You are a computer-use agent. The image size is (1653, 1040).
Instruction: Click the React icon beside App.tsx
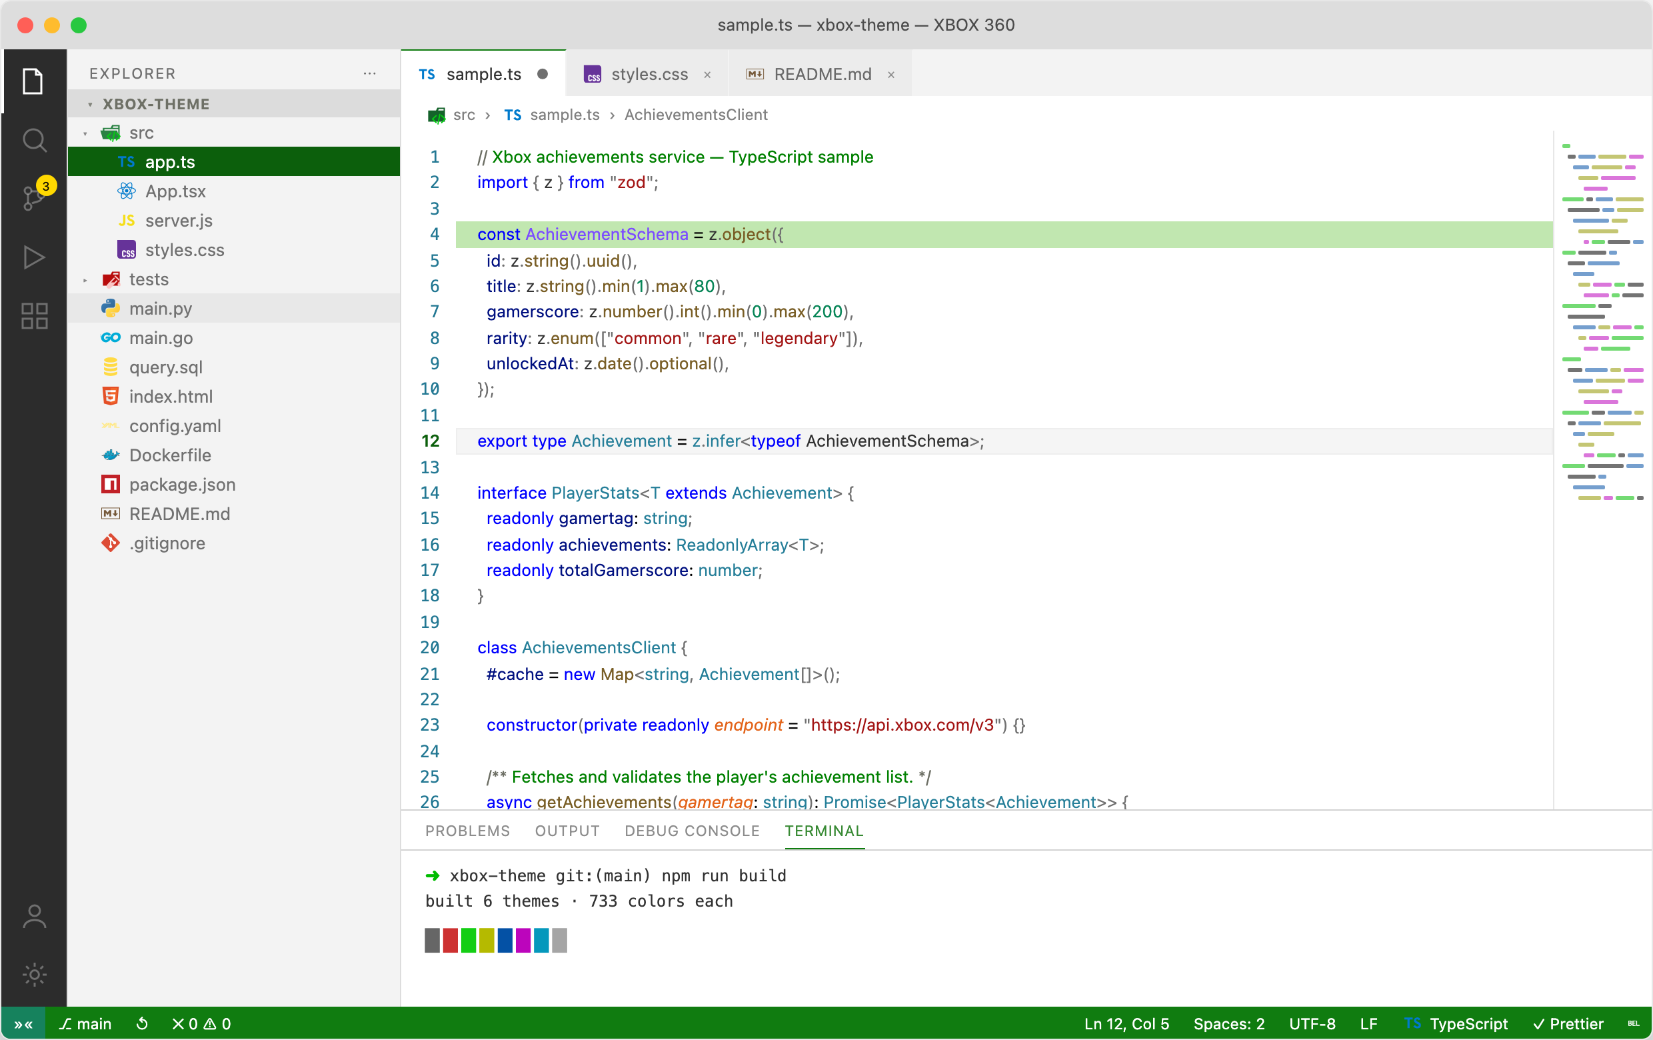pos(127,191)
